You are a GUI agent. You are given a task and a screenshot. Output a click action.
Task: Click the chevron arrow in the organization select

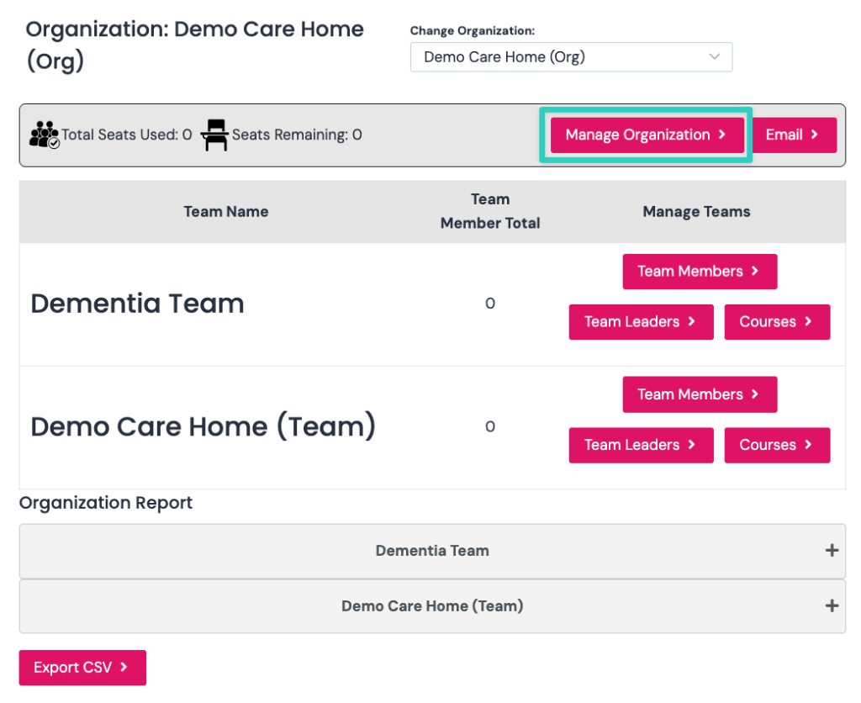(x=715, y=56)
